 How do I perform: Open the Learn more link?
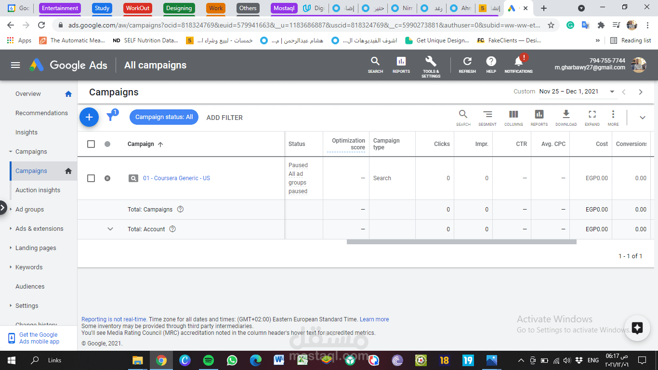click(374, 319)
